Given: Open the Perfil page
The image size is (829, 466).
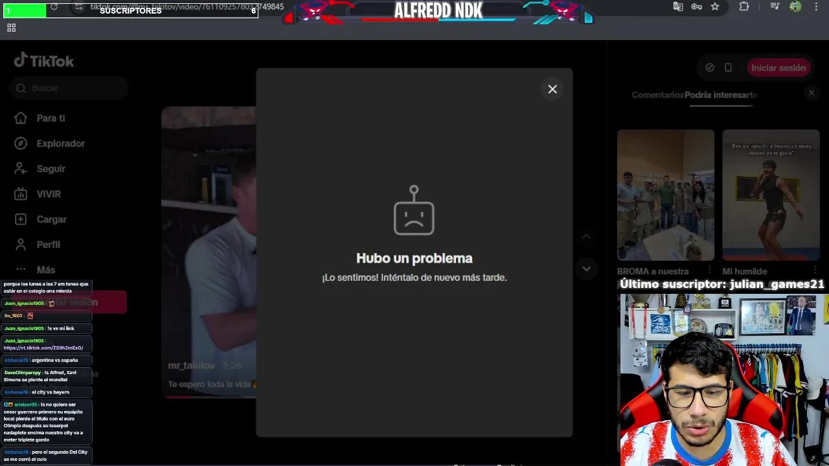Looking at the screenshot, I should click(48, 245).
